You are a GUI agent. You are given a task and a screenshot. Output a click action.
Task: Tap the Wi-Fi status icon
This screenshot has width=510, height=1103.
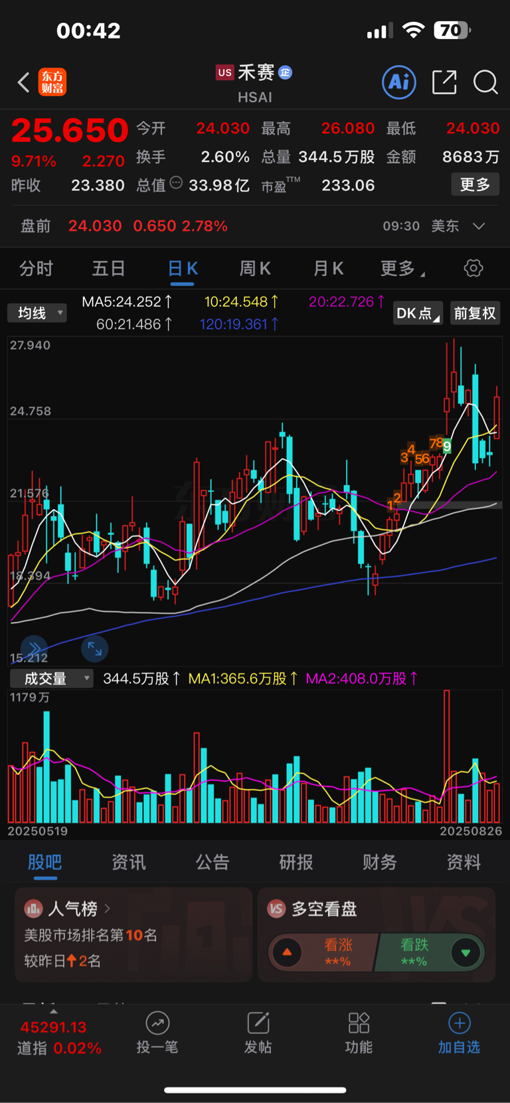[x=414, y=31]
